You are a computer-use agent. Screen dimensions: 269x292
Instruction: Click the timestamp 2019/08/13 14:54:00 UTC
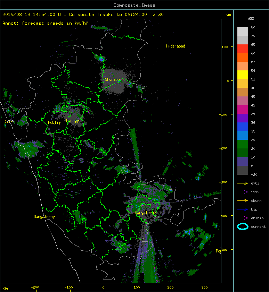[34, 15]
